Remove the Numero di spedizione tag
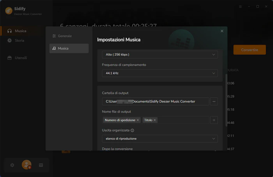 (138, 120)
